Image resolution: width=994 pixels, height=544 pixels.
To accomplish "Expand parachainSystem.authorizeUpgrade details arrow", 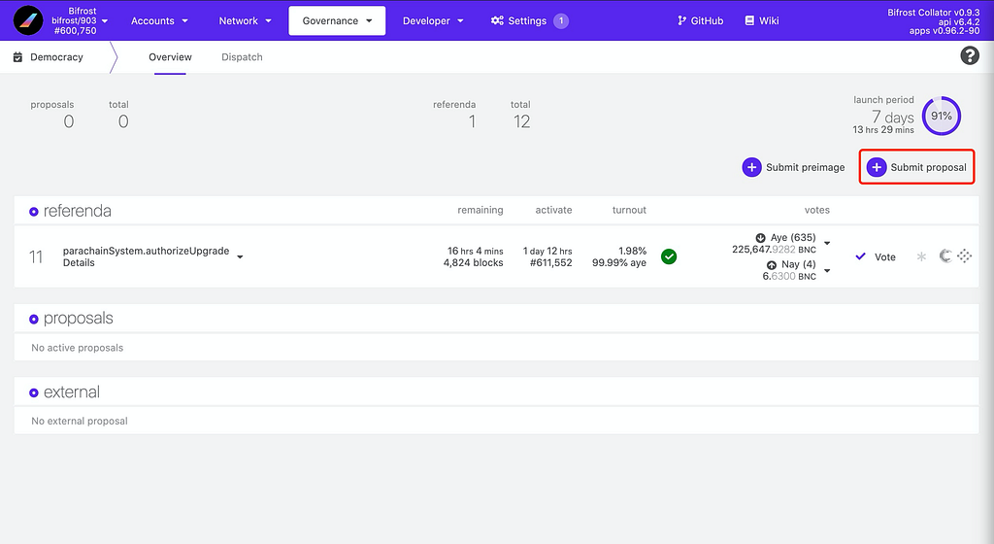I will point(241,256).
